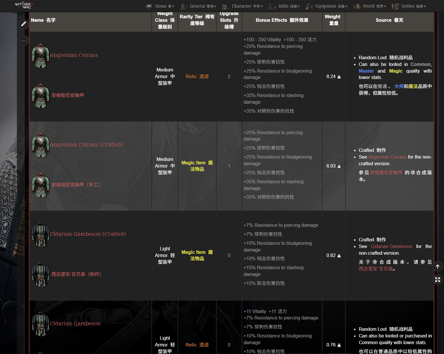
Task: Click the weight value 6.03
Action: 331,166
